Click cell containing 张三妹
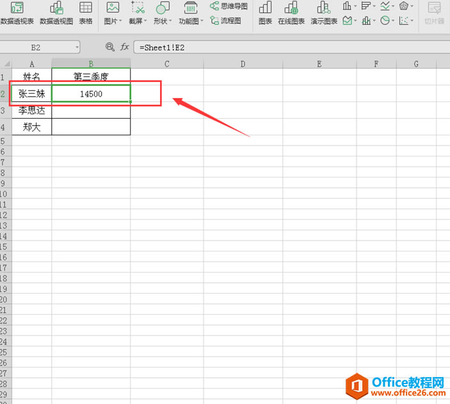This screenshot has width=450, height=404. 31,94
